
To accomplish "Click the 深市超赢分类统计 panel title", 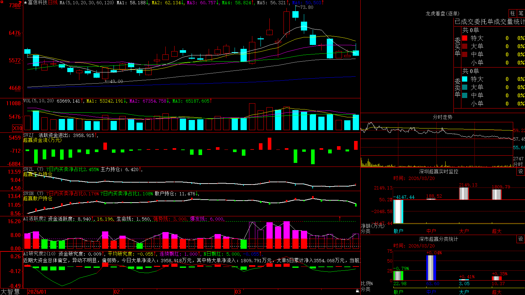I will [x=438, y=239].
